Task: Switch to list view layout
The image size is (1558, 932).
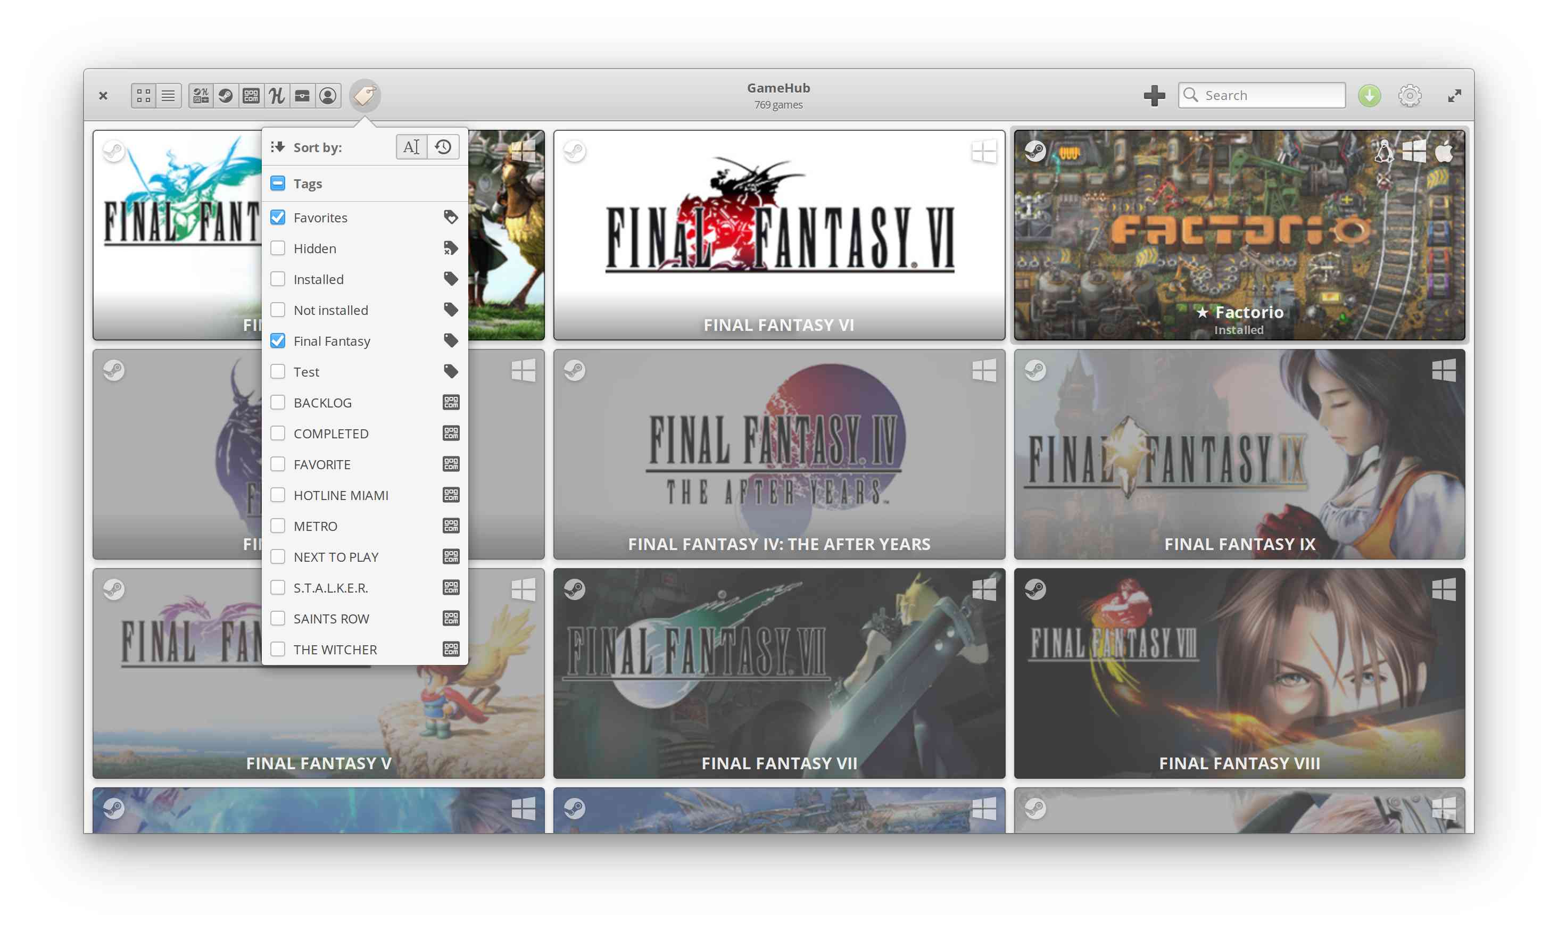Action: click(168, 95)
